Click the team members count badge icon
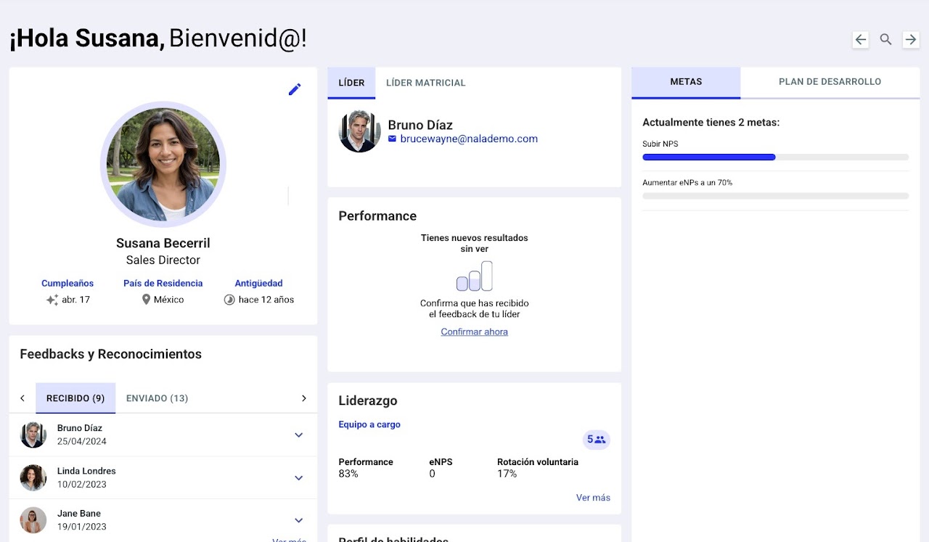Screen dimensions: 929x542 coord(596,439)
